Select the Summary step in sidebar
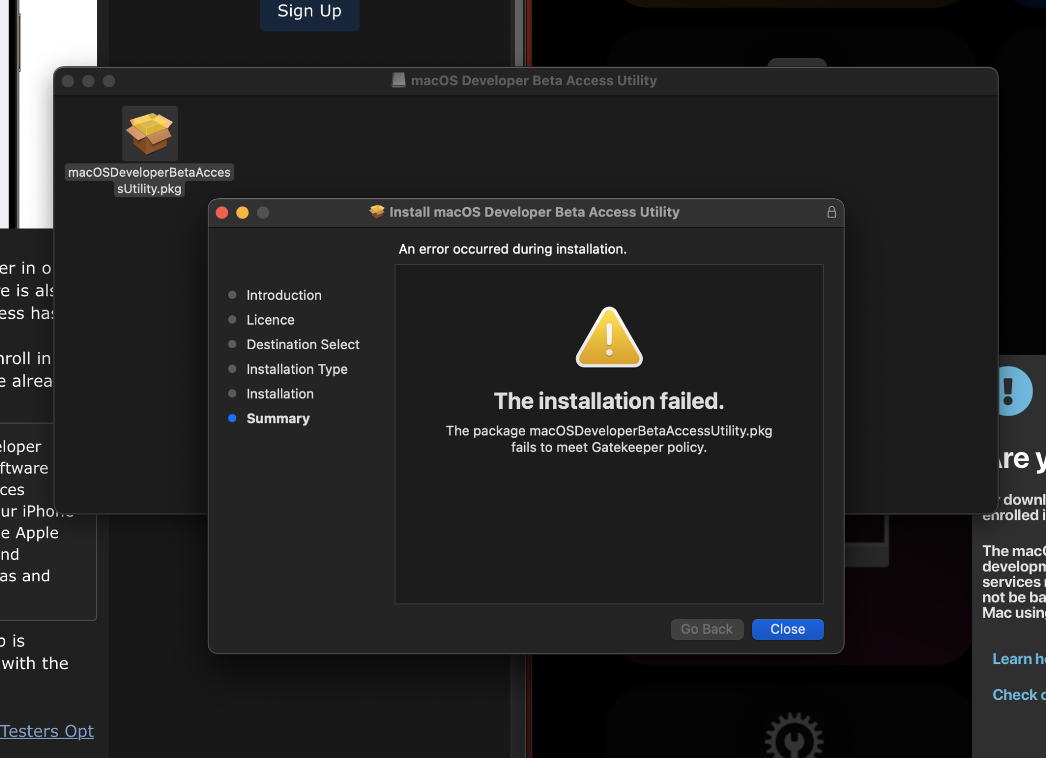Image resolution: width=1046 pixels, height=758 pixels. pos(278,418)
